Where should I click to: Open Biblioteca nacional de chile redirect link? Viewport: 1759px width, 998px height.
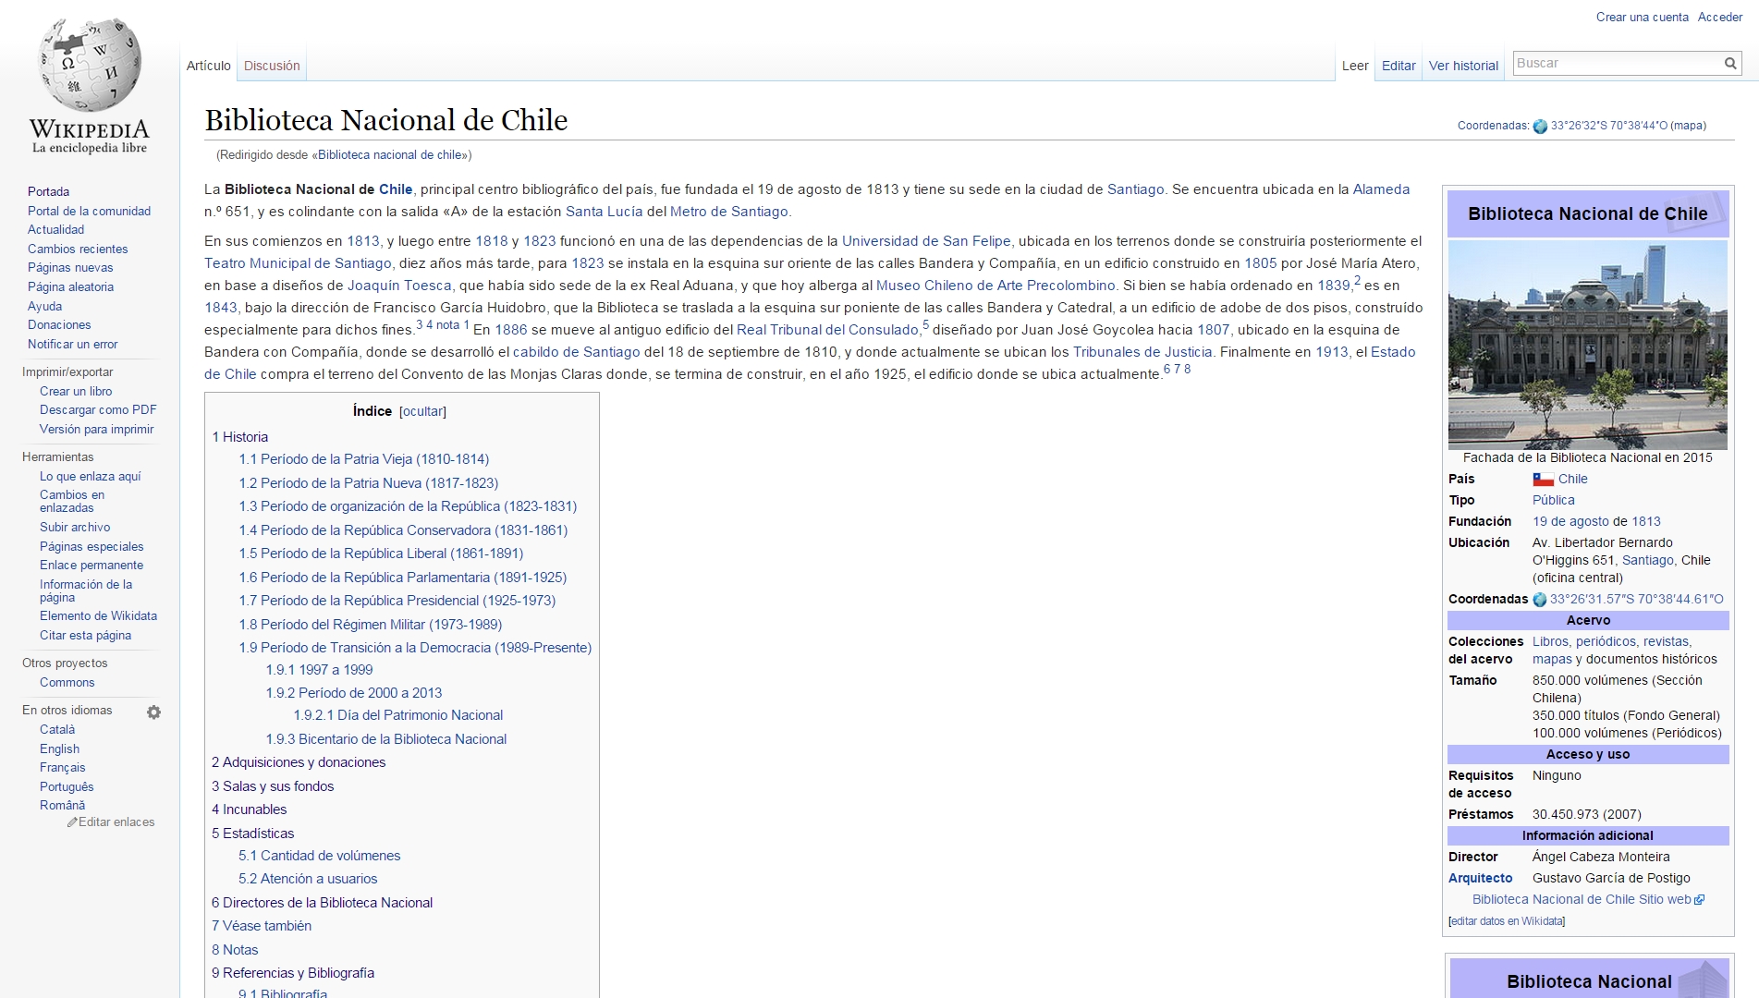[391, 155]
